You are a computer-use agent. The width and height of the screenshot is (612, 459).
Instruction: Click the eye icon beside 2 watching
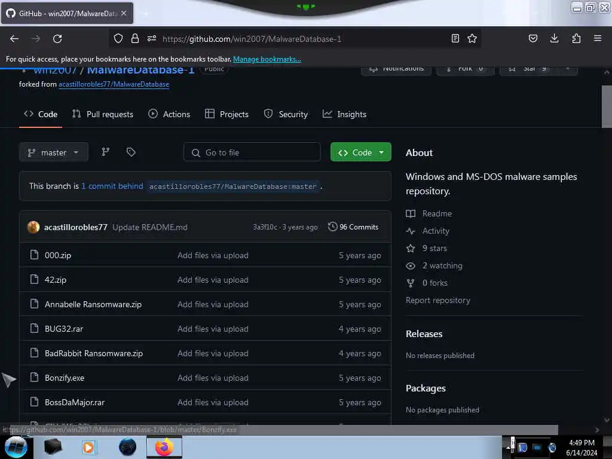click(411, 266)
